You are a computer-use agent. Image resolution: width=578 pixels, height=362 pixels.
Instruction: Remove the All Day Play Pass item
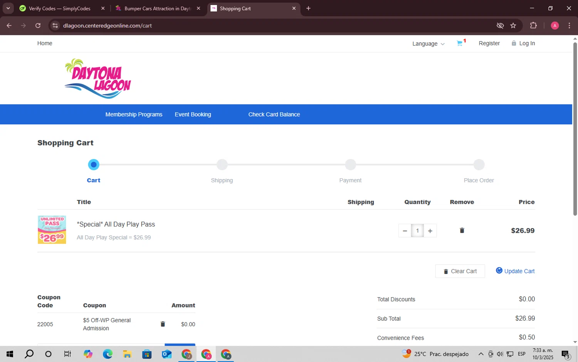pyautogui.click(x=462, y=230)
